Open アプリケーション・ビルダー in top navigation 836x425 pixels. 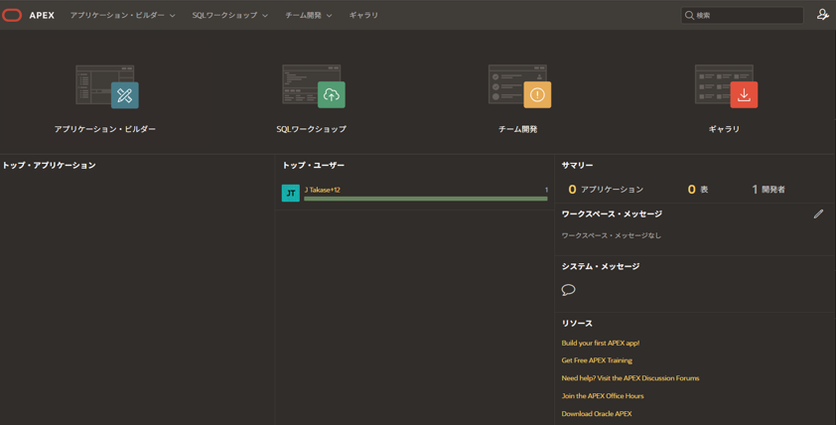[117, 15]
